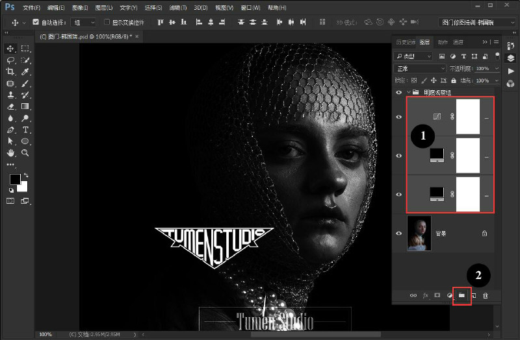Switch to the Channels panel tab
Image resolution: width=520 pixels, height=340 pixels.
[x=458, y=42]
